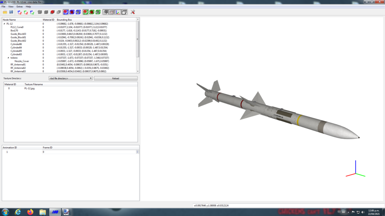Image resolution: width=385 pixels, height=216 pixels.
Task: Select the Guide_Block03 node
Action: (x=18, y=34)
